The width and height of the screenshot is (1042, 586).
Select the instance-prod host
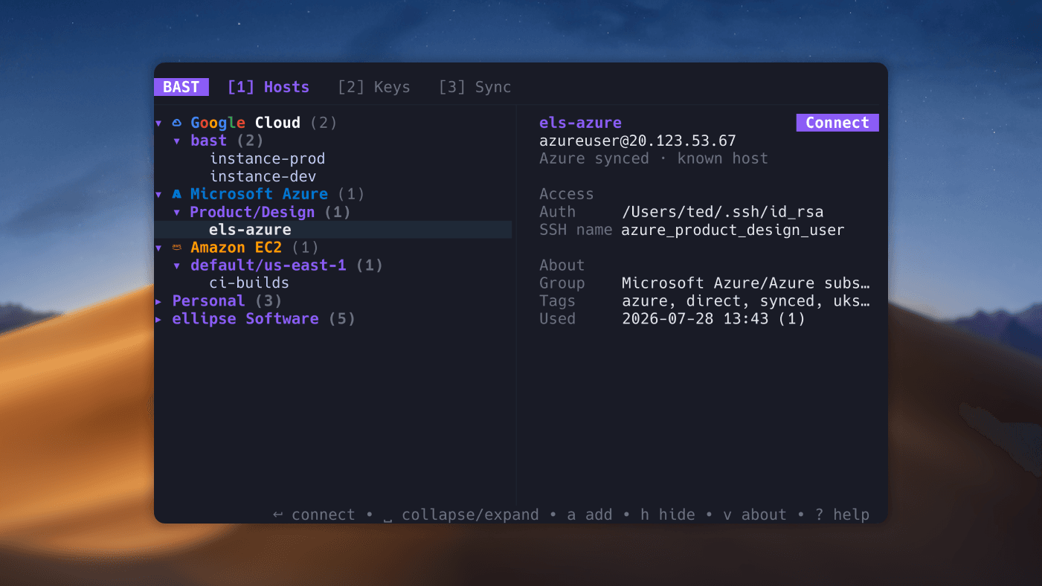(267, 158)
